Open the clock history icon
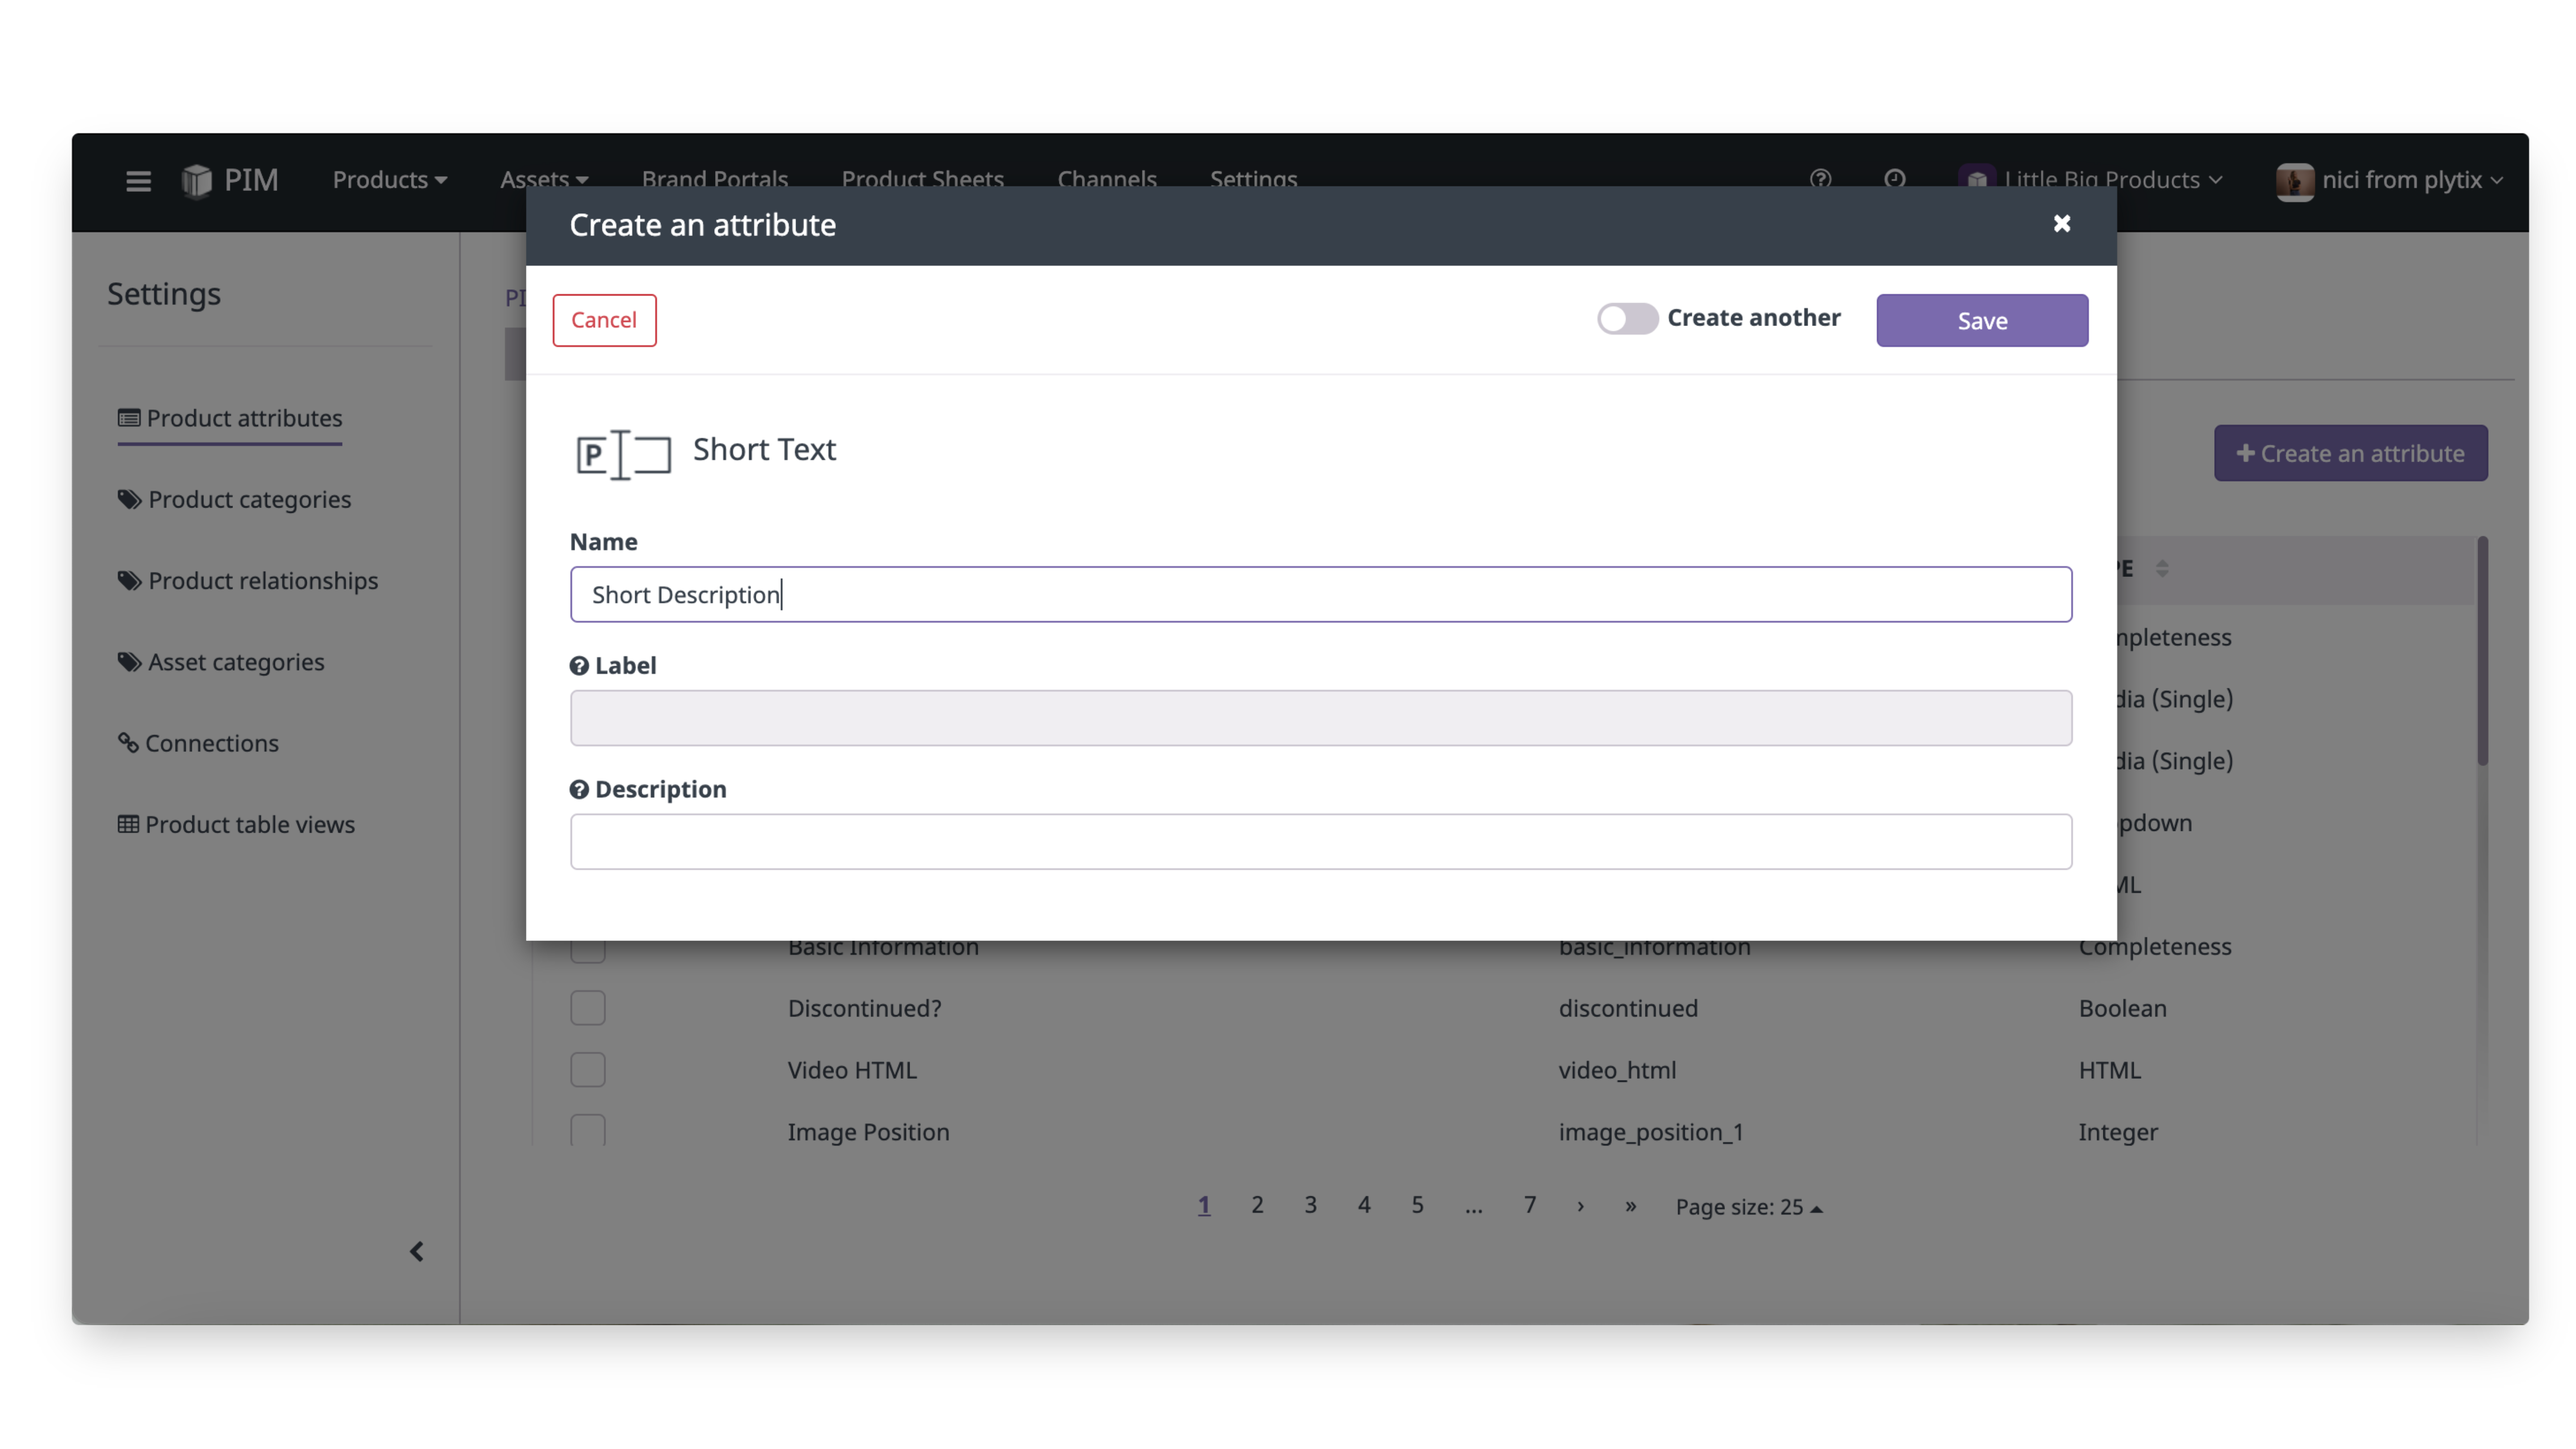 (x=1894, y=179)
